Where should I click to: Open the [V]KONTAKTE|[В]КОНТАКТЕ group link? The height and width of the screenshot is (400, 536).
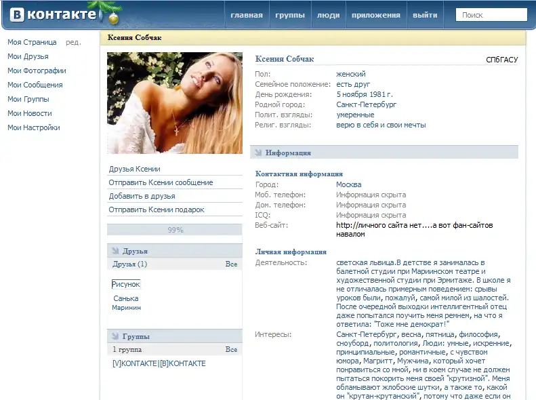(x=159, y=363)
